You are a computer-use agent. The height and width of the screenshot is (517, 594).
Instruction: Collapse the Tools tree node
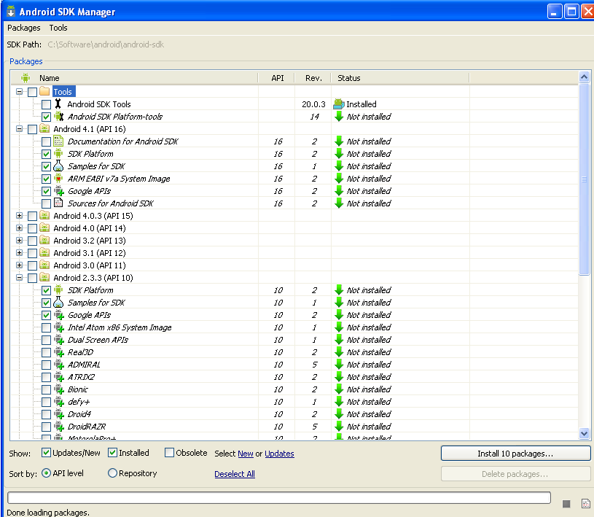(20, 91)
